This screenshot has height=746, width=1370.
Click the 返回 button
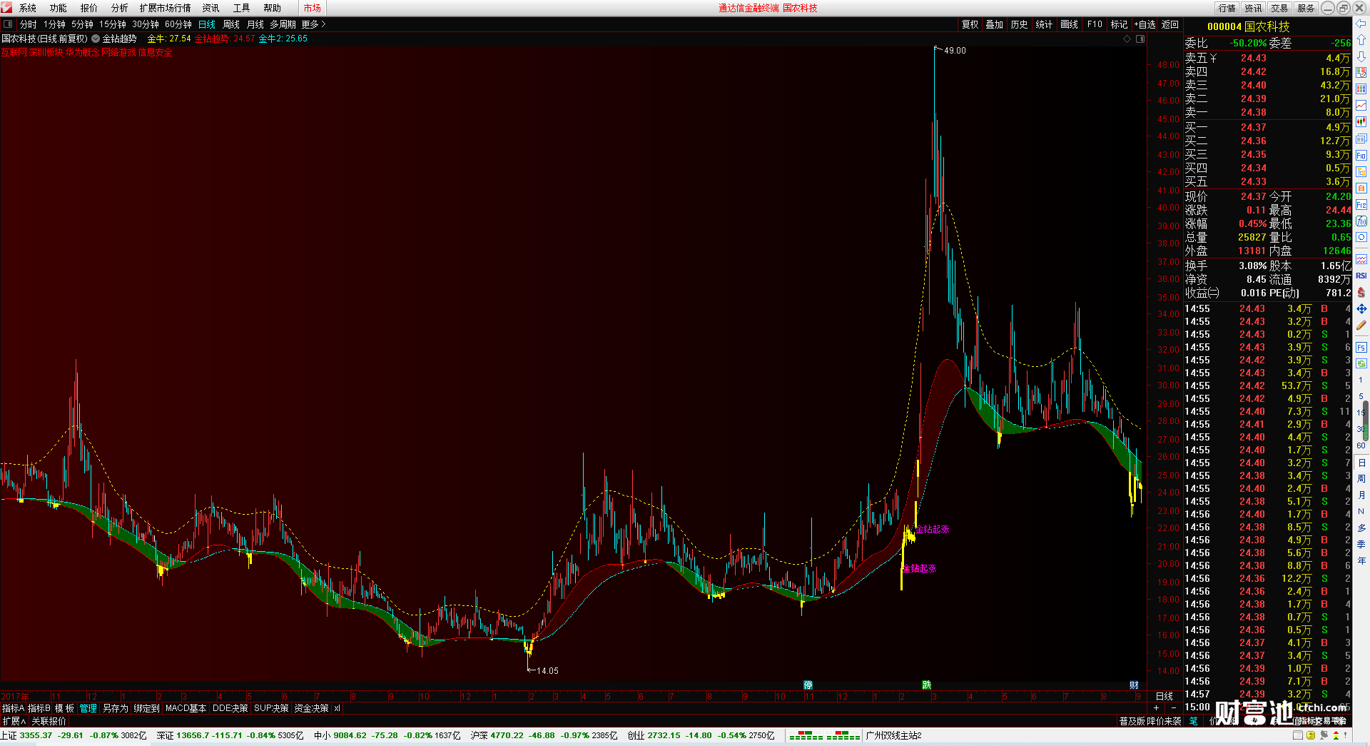click(1170, 24)
